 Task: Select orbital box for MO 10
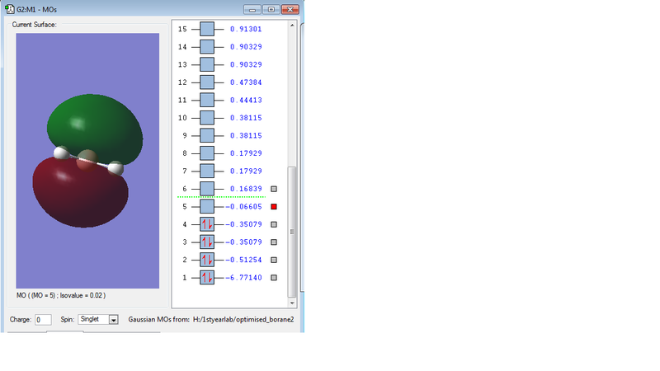pos(207,118)
